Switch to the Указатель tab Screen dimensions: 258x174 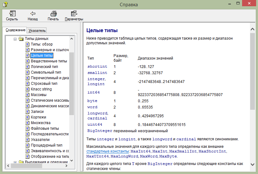tap(37, 31)
